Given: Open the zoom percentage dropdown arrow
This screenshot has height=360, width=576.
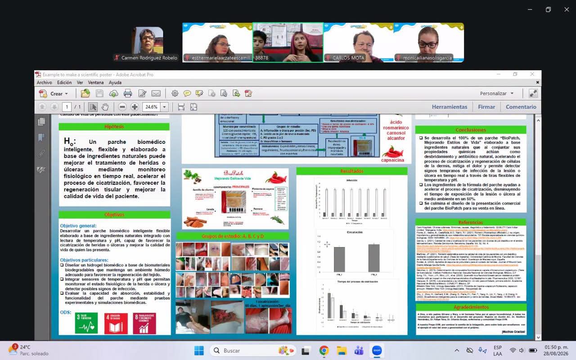Looking at the screenshot, I should coord(164,107).
